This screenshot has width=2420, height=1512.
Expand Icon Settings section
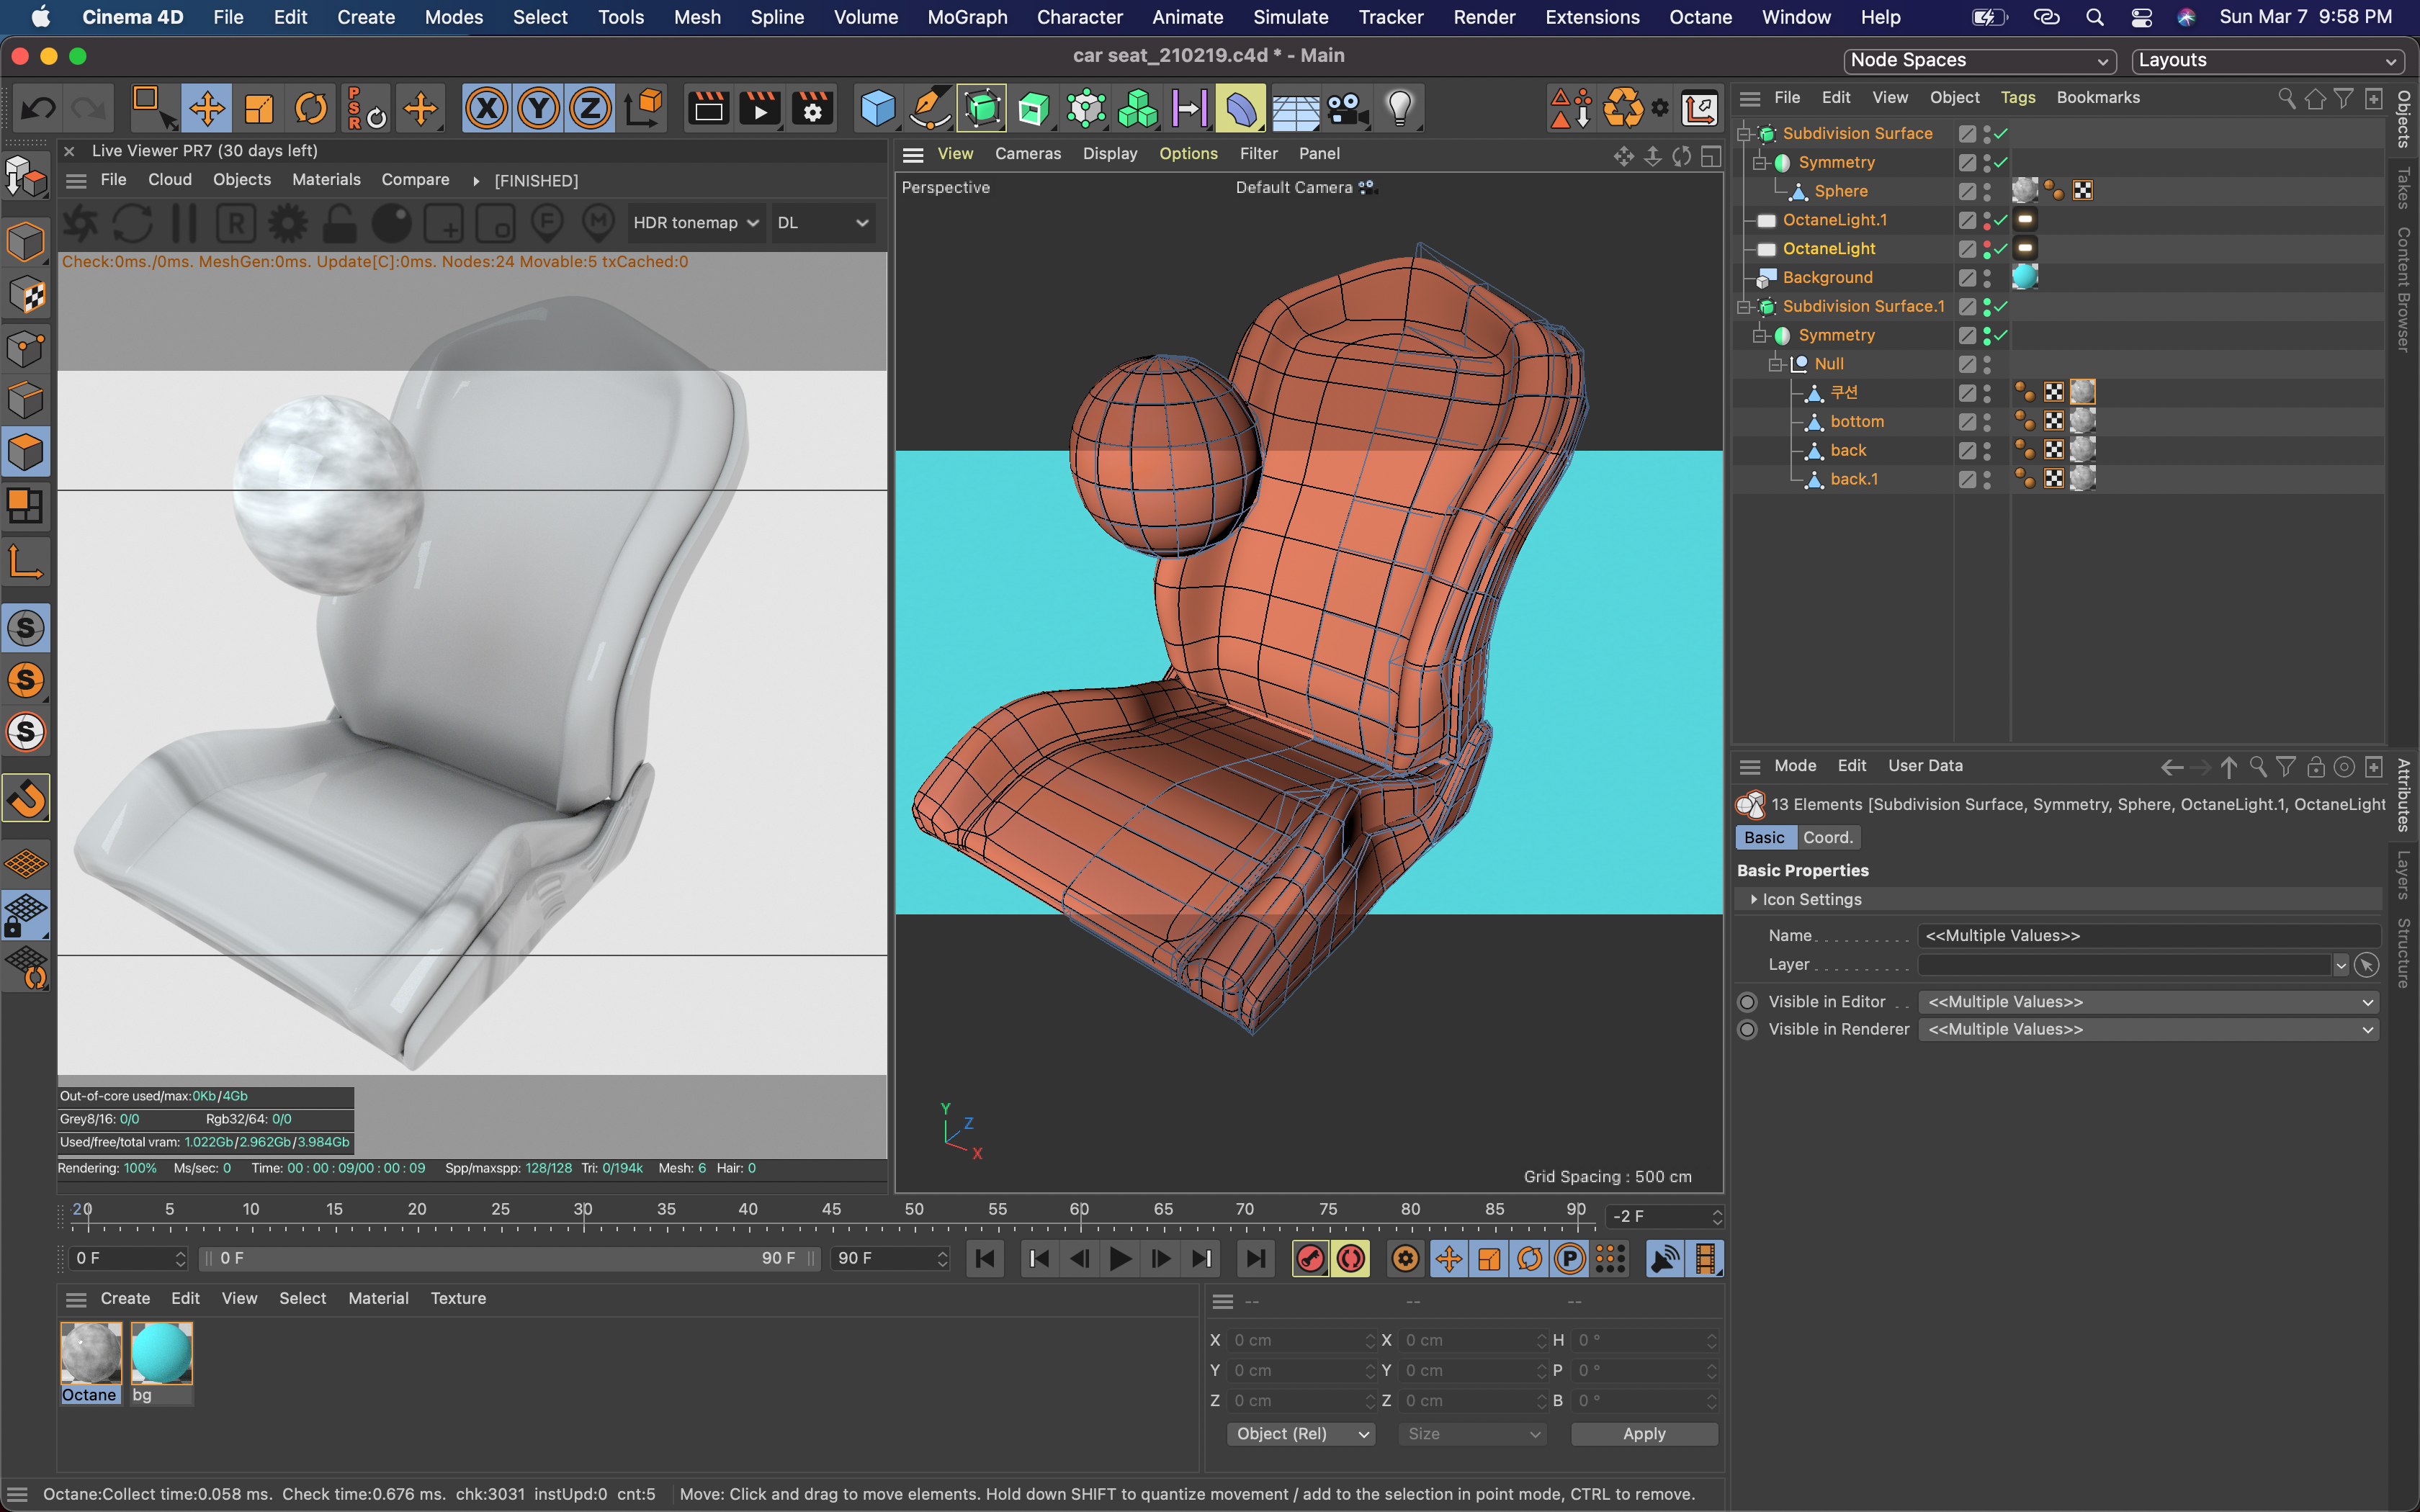(1753, 900)
